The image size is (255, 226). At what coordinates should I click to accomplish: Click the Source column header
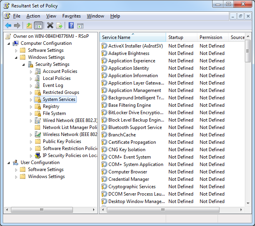click(x=237, y=37)
